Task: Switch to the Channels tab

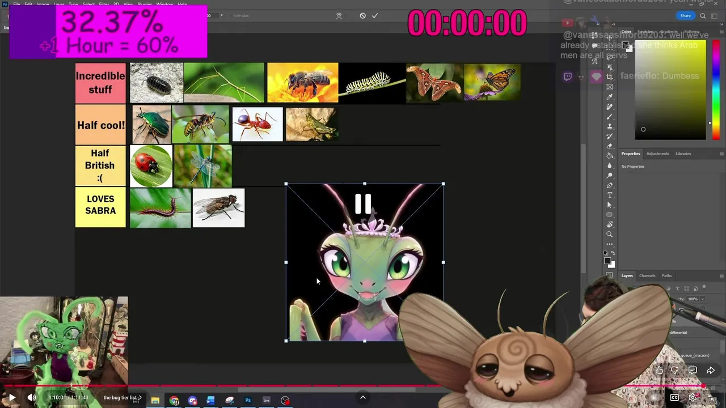Action: point(647,275)
